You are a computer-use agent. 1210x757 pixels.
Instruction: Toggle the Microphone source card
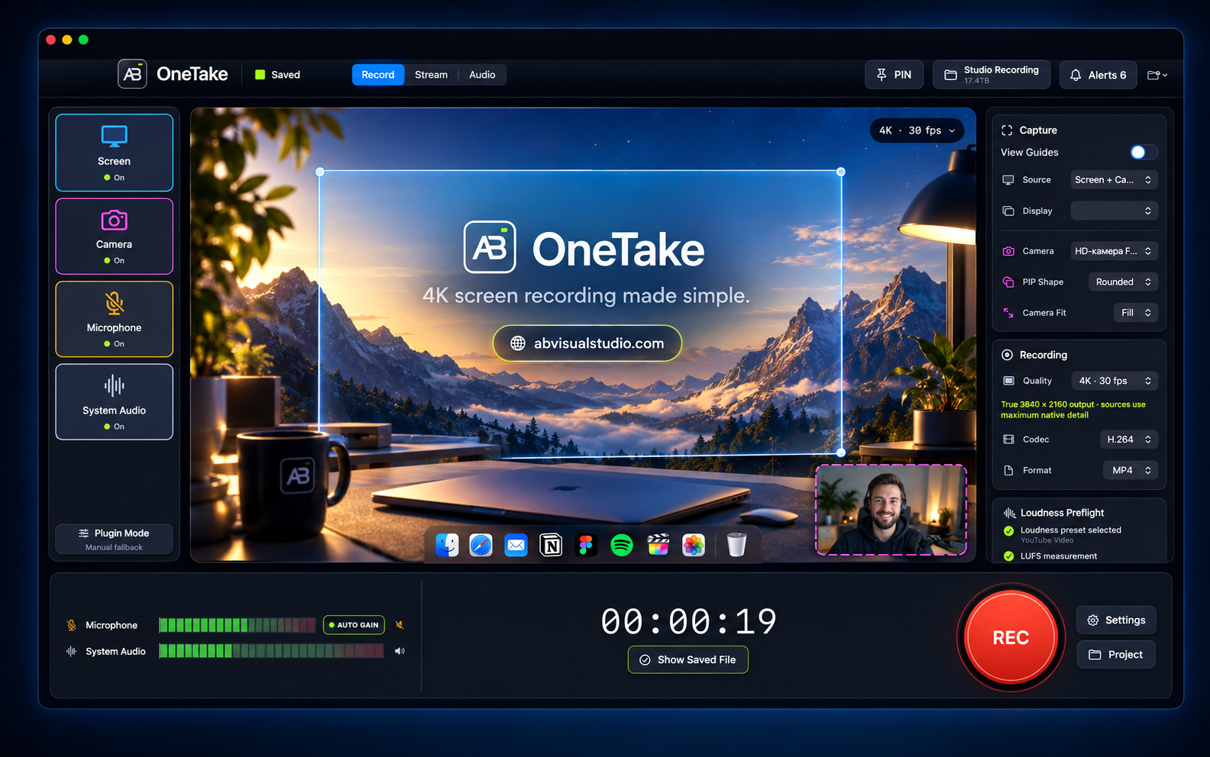pos(114,319)
